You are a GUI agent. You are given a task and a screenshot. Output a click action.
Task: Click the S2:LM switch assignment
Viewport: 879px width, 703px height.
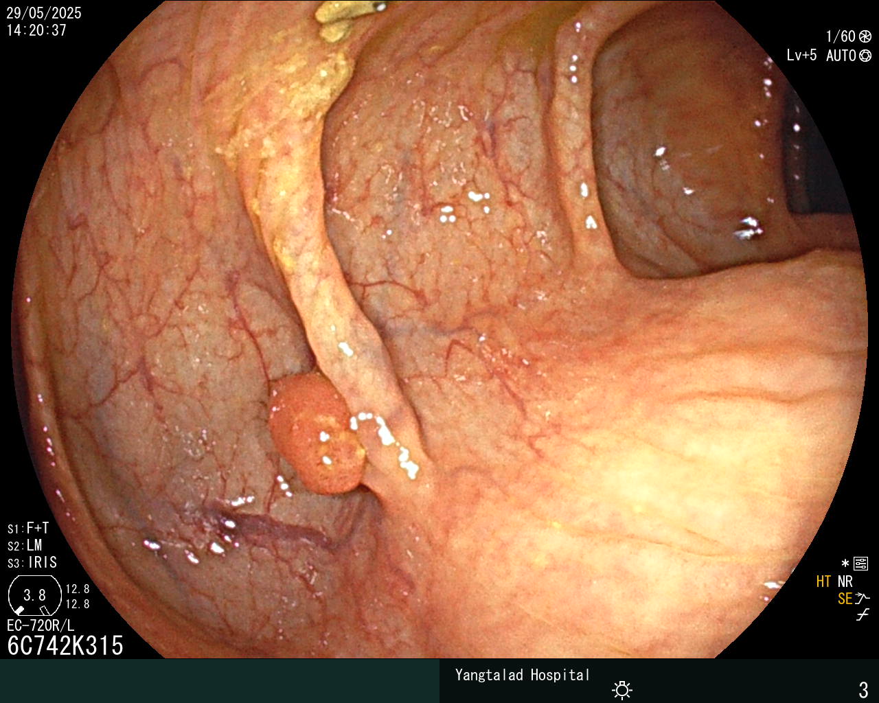(x=25, y=546)
